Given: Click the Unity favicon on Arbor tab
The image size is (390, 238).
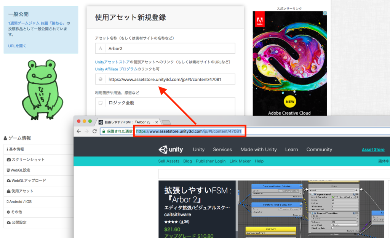Looking at the screenshot, I should [x=101, y=122].
